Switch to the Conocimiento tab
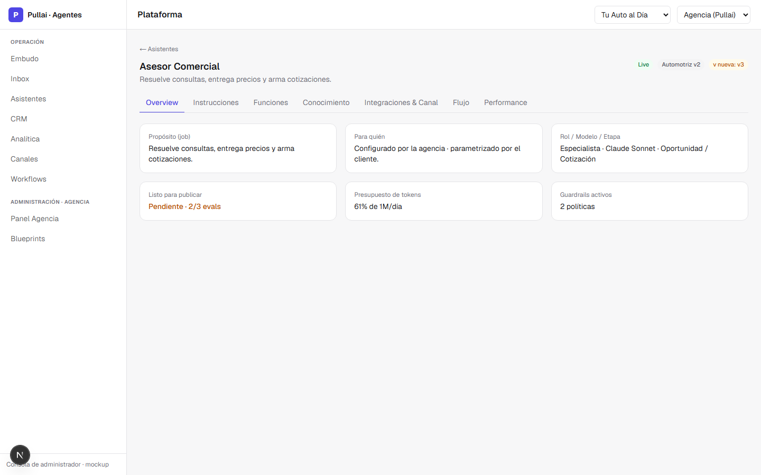This screenshot has width=761, height=475. 326,102
